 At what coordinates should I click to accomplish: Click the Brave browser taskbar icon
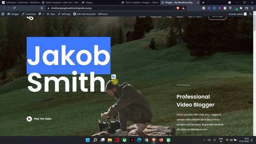tap(154, 140)
